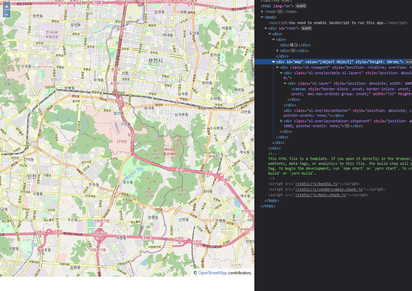
Task: Click the 청천동 label on the map
Action: [38, 16]
